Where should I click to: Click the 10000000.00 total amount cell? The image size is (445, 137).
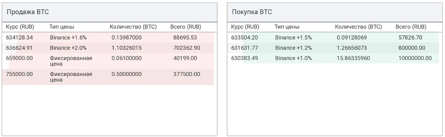(x=415, y=58)
